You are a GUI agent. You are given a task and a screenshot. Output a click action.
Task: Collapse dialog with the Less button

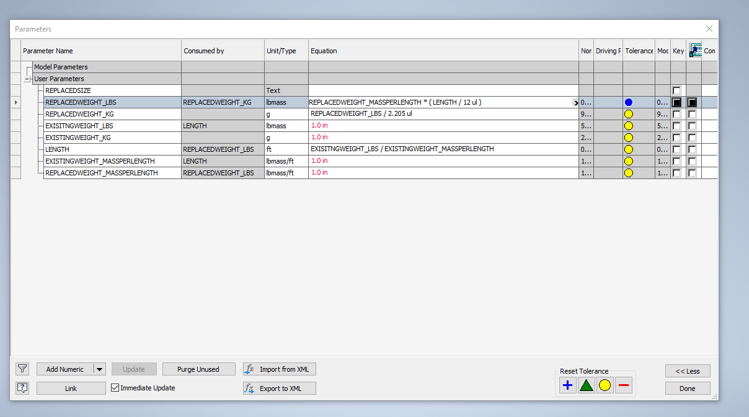click(x=688, y=371)
